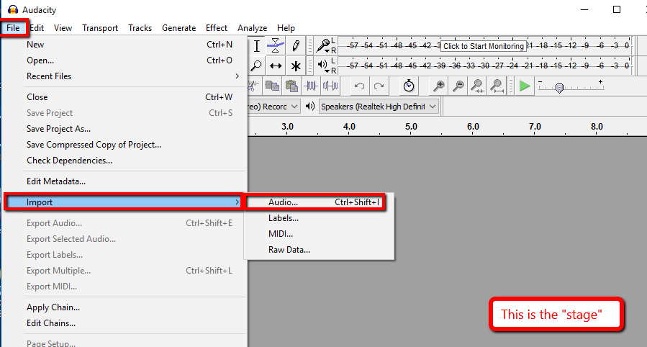This screenshot has width=647, height=347.
Task: Click the recording level meter scale
Action: (x=485, y=46)
